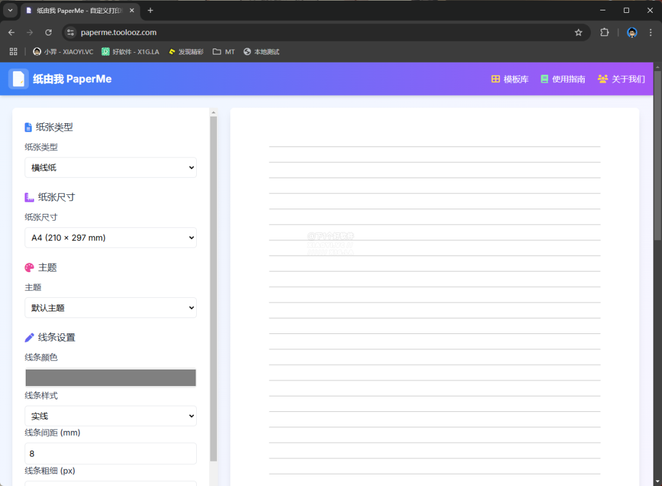Open the 发现精彩 bookmark
Viewport: 662px width, 486px height.
tap(186, 51)
